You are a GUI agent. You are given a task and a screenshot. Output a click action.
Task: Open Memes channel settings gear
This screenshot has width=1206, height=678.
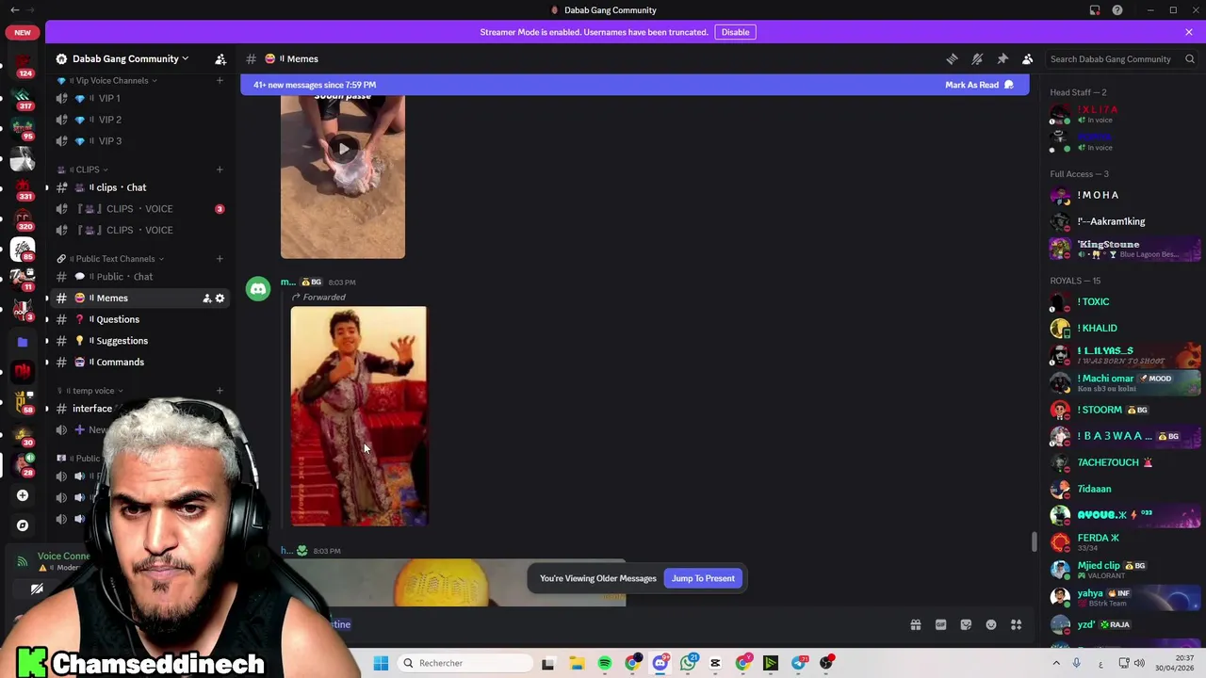220,298
